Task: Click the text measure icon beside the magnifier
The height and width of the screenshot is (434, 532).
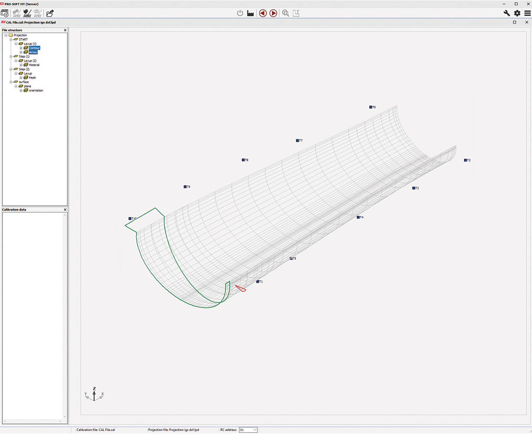Action: click(296, 13)
